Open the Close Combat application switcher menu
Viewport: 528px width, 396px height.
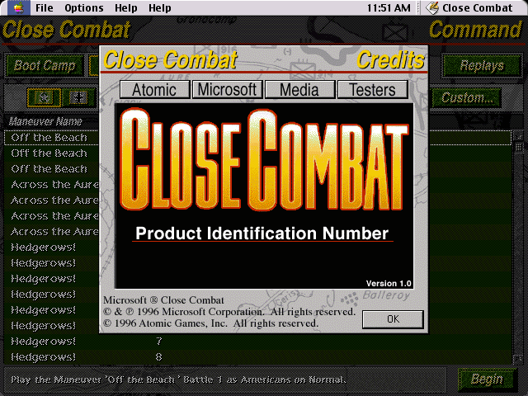coord(469,7)
